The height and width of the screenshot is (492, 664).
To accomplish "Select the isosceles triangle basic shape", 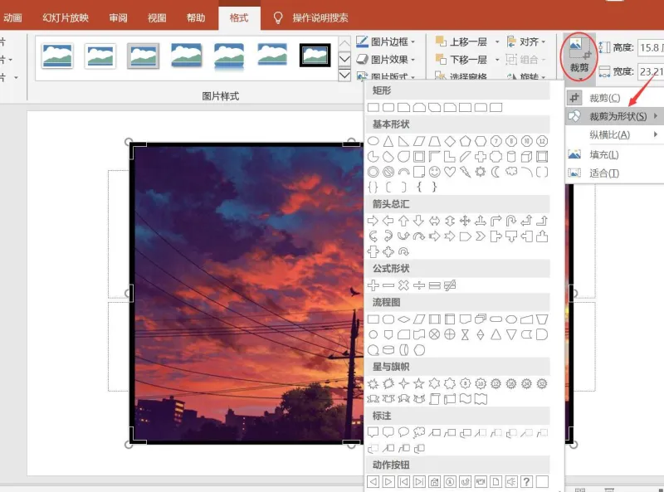I will 388,141.
